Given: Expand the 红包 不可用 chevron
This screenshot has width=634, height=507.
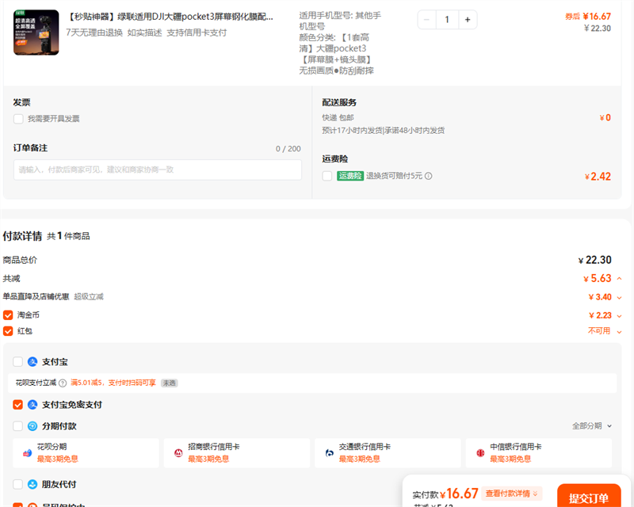Looking at the screenshot, I should pyautogui.click(x=619, y=331).
